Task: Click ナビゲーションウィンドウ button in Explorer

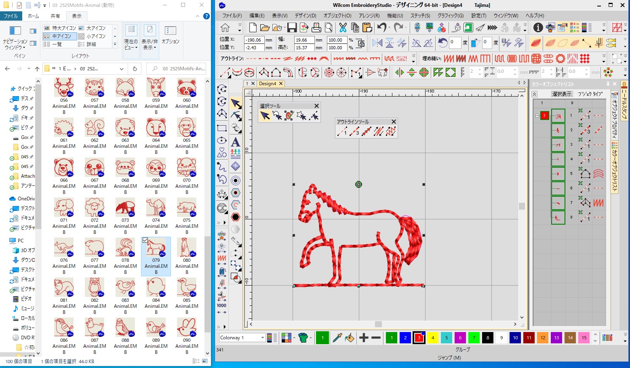Action: click(15, 39)
